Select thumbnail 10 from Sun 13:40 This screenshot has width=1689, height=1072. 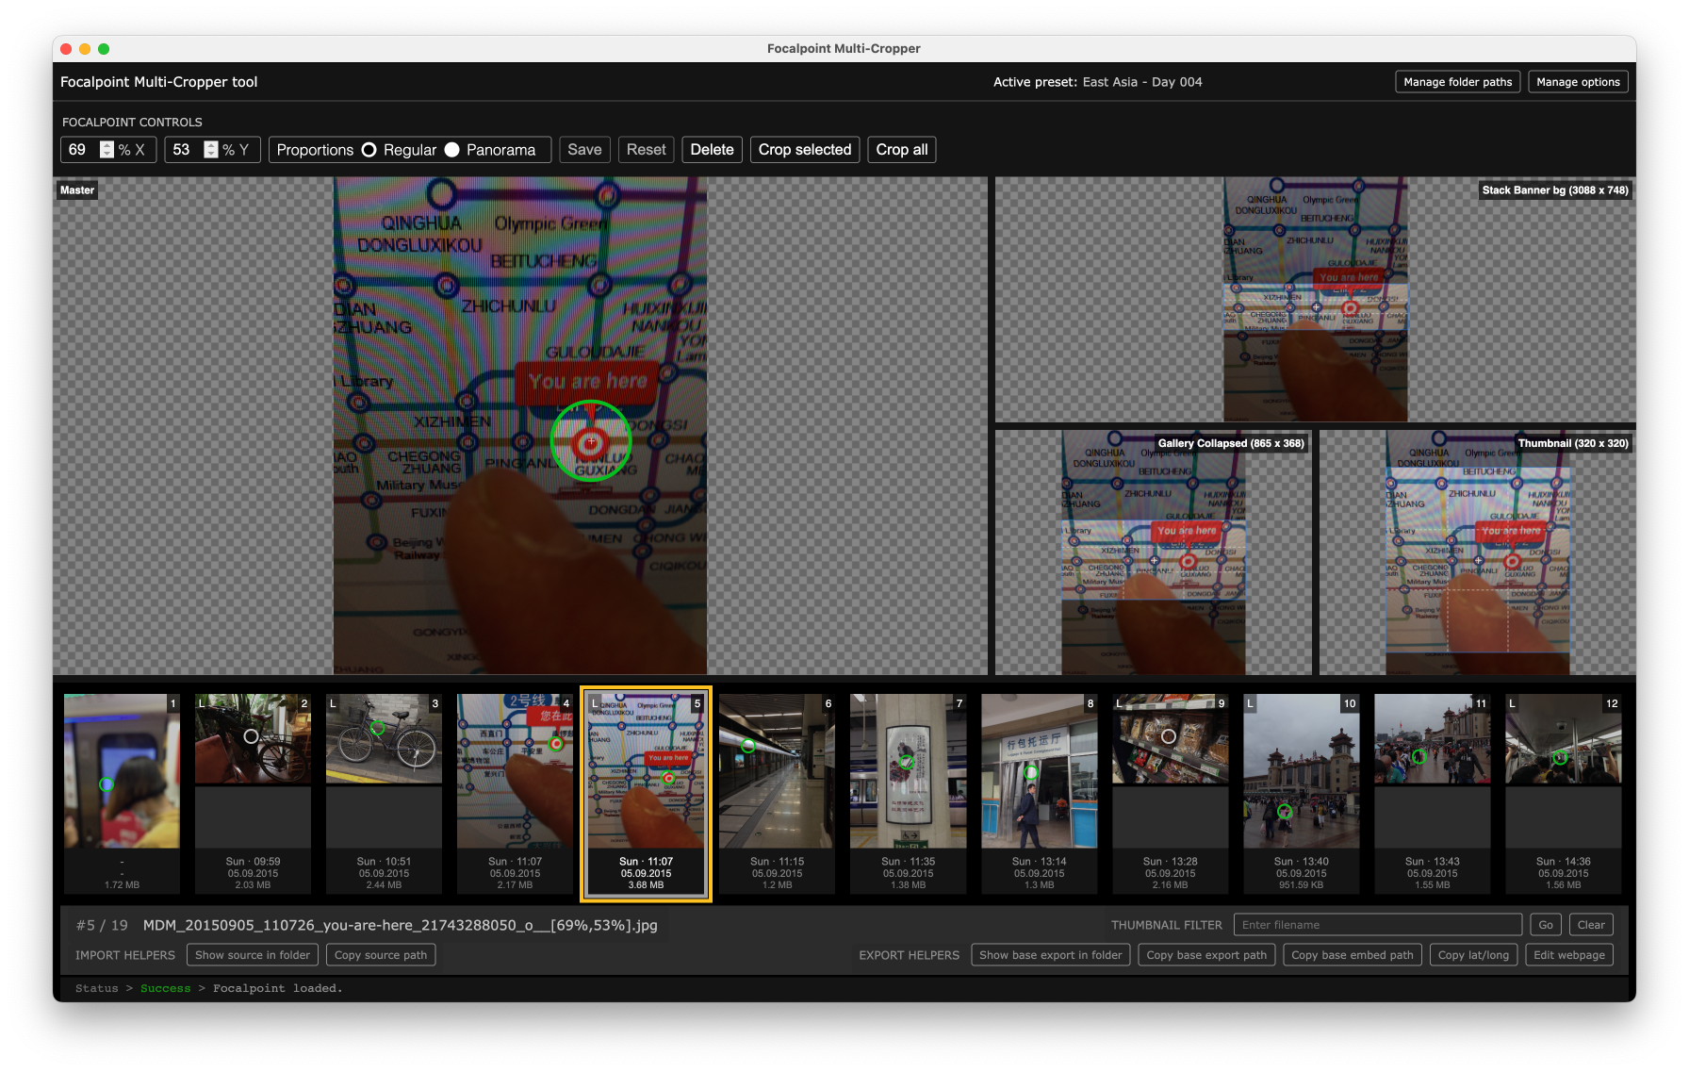(1301, 794)
